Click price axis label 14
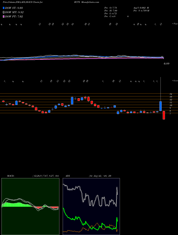The height and width of the screenshot is (235, 178). click(x=171, y=94)
